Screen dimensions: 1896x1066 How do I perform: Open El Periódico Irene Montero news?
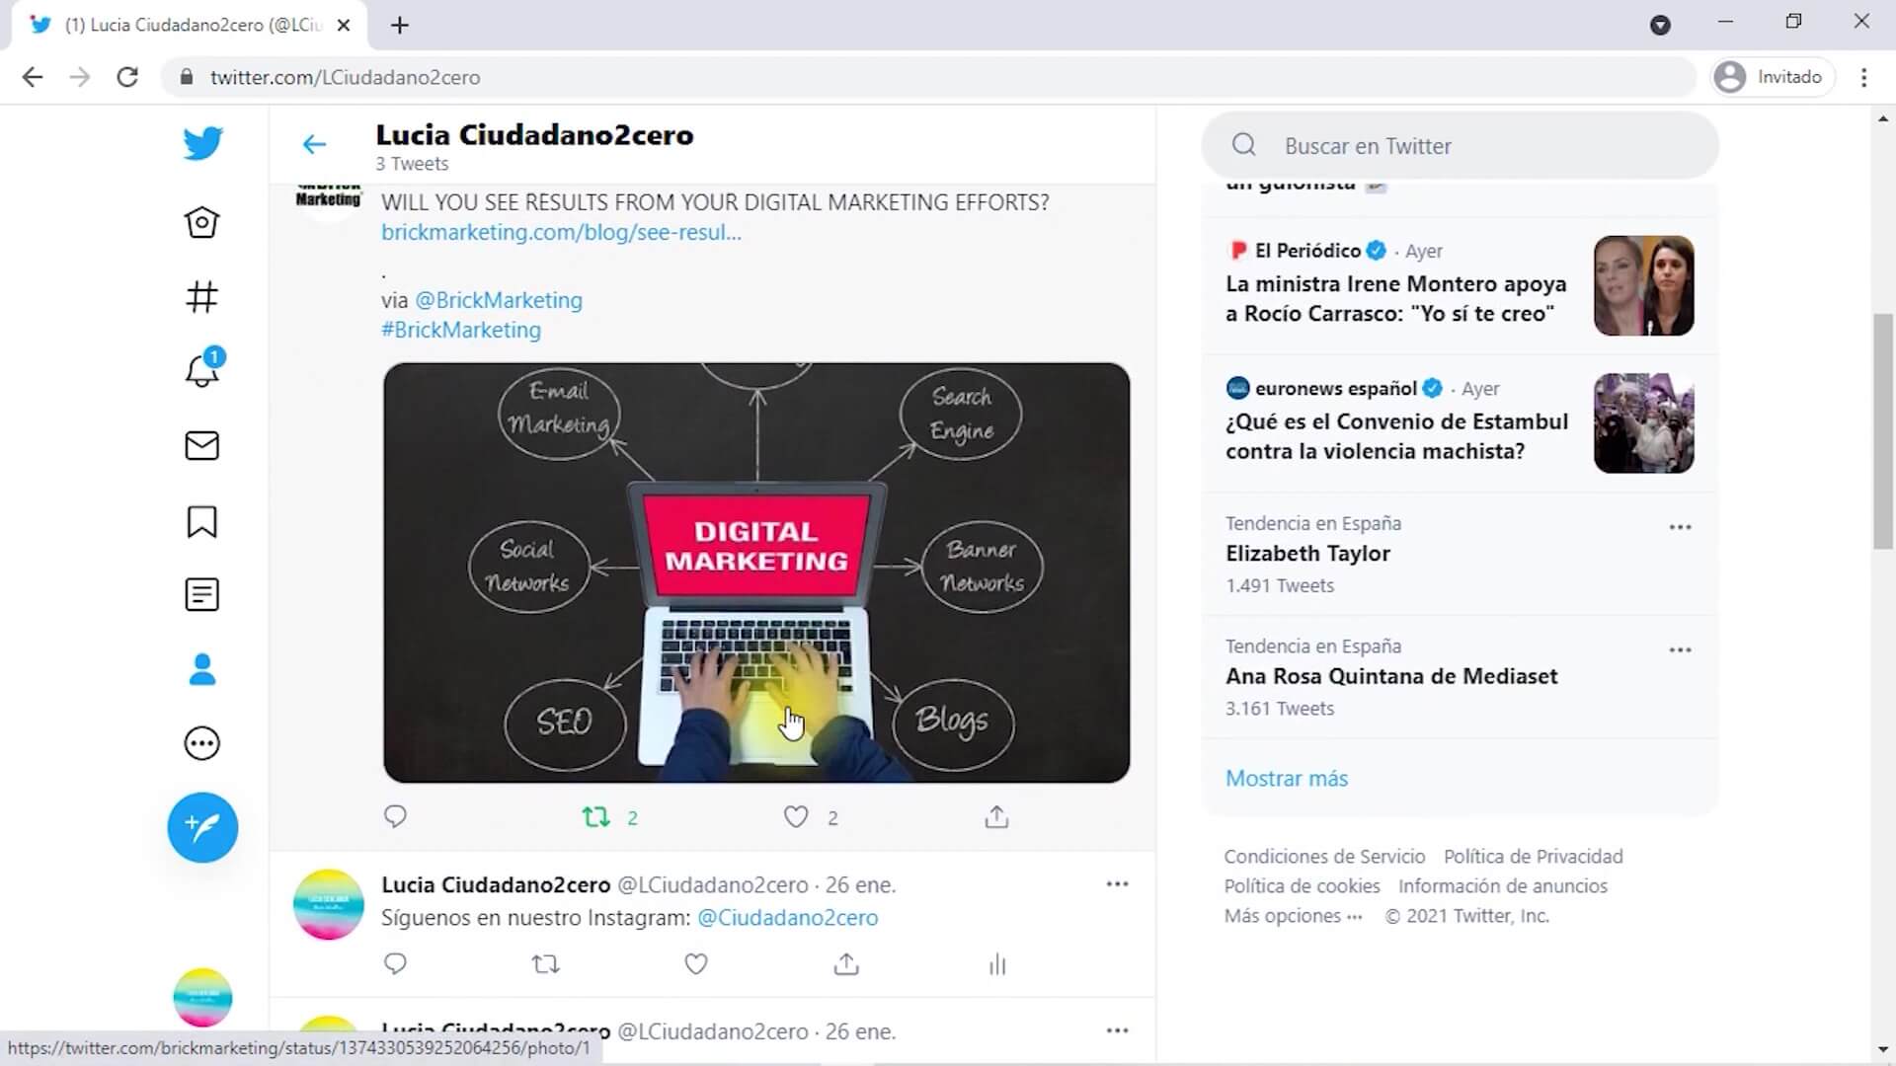click(x=1396, y=299)
